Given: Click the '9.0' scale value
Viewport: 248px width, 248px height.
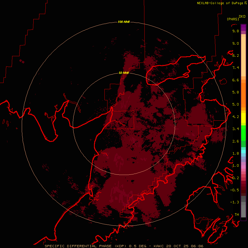Looking at the screenshot, I should 236,43.
